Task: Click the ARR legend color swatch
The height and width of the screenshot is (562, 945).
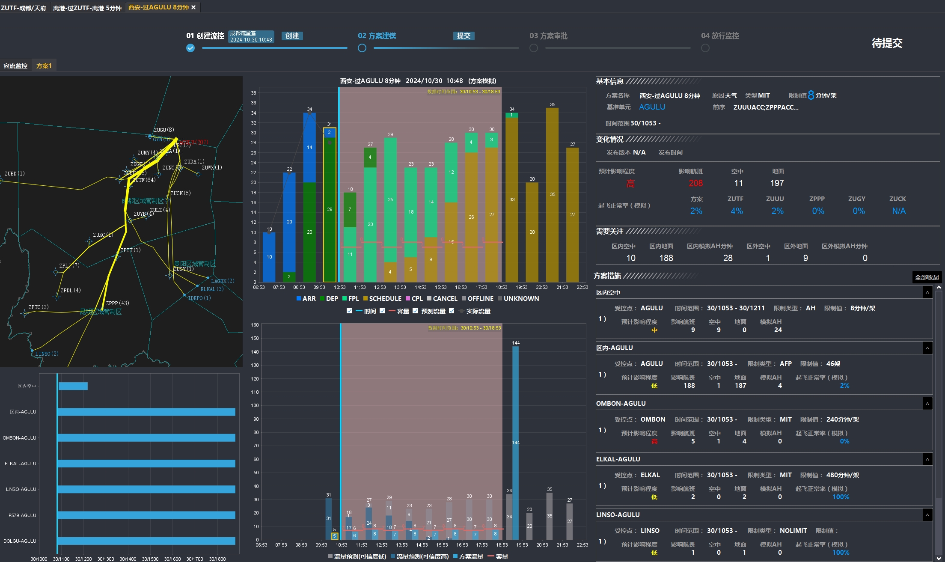Action: [299, 298]
